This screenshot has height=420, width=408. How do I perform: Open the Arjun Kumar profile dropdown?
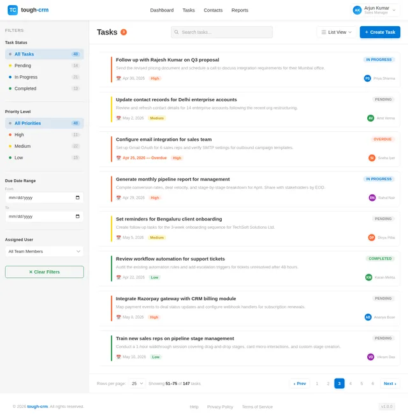375,10
